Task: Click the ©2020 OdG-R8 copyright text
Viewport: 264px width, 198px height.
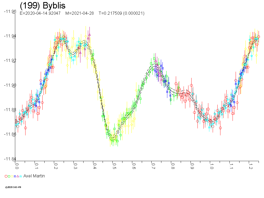Action: click(13, 187)
